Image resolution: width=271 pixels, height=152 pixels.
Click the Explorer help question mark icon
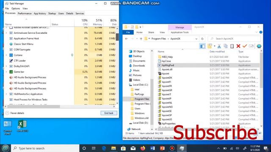(261, 32)
